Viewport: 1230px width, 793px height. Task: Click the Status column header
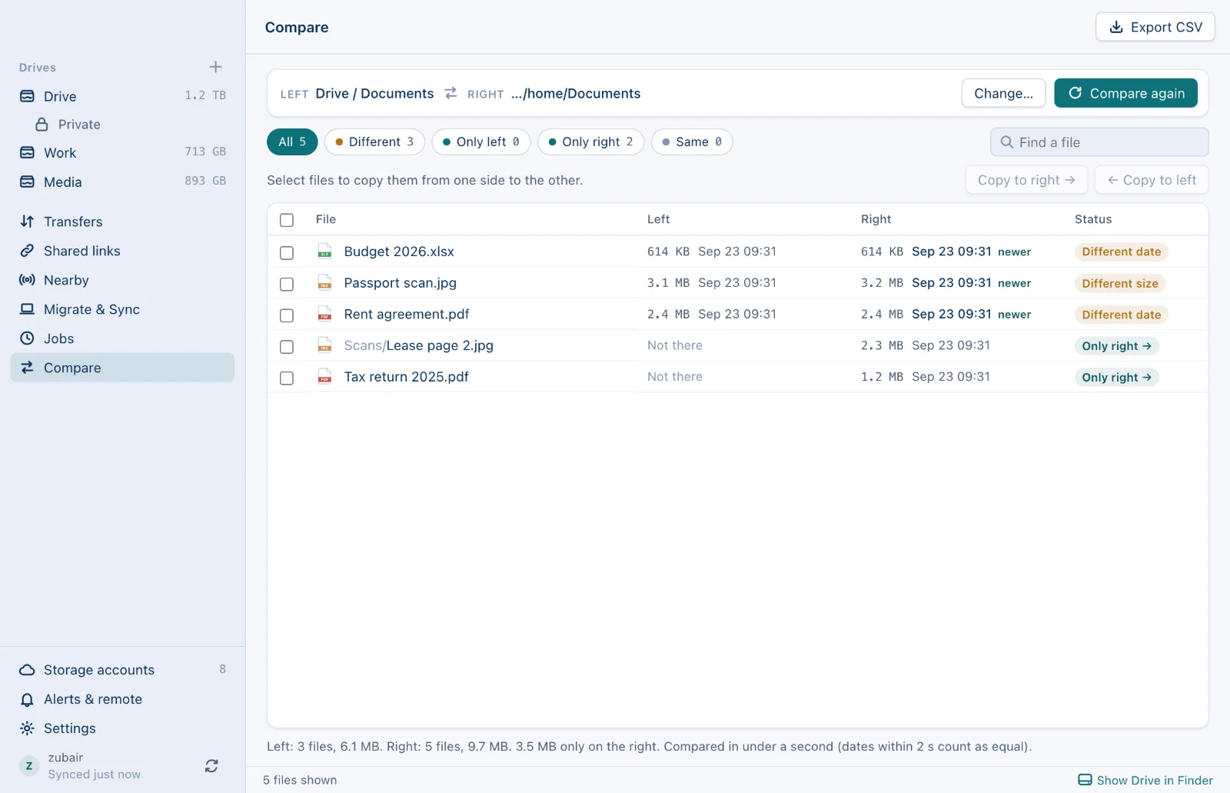1093,219
